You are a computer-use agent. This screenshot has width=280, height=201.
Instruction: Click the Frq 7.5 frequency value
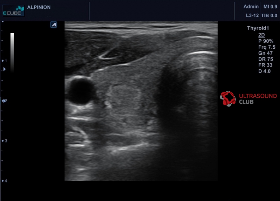coord(267,47)
